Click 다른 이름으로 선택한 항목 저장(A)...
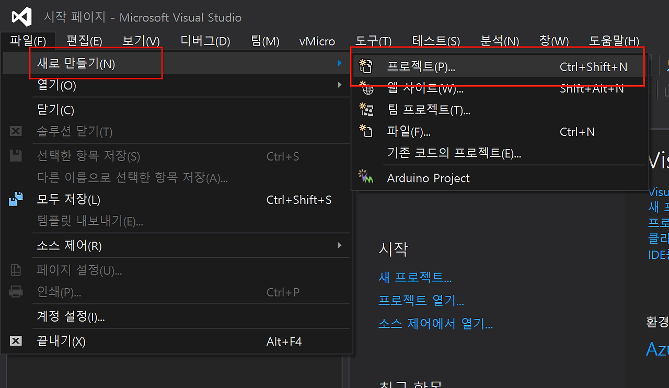 tap(177, 177)
